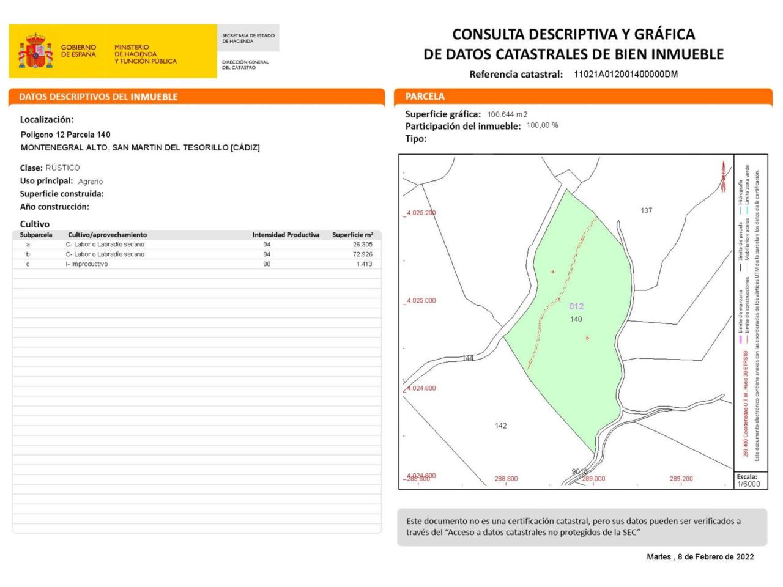783x587 pixels.
Task: Select the text Polígono 12 Parcela 140
Action: (65, 135)
